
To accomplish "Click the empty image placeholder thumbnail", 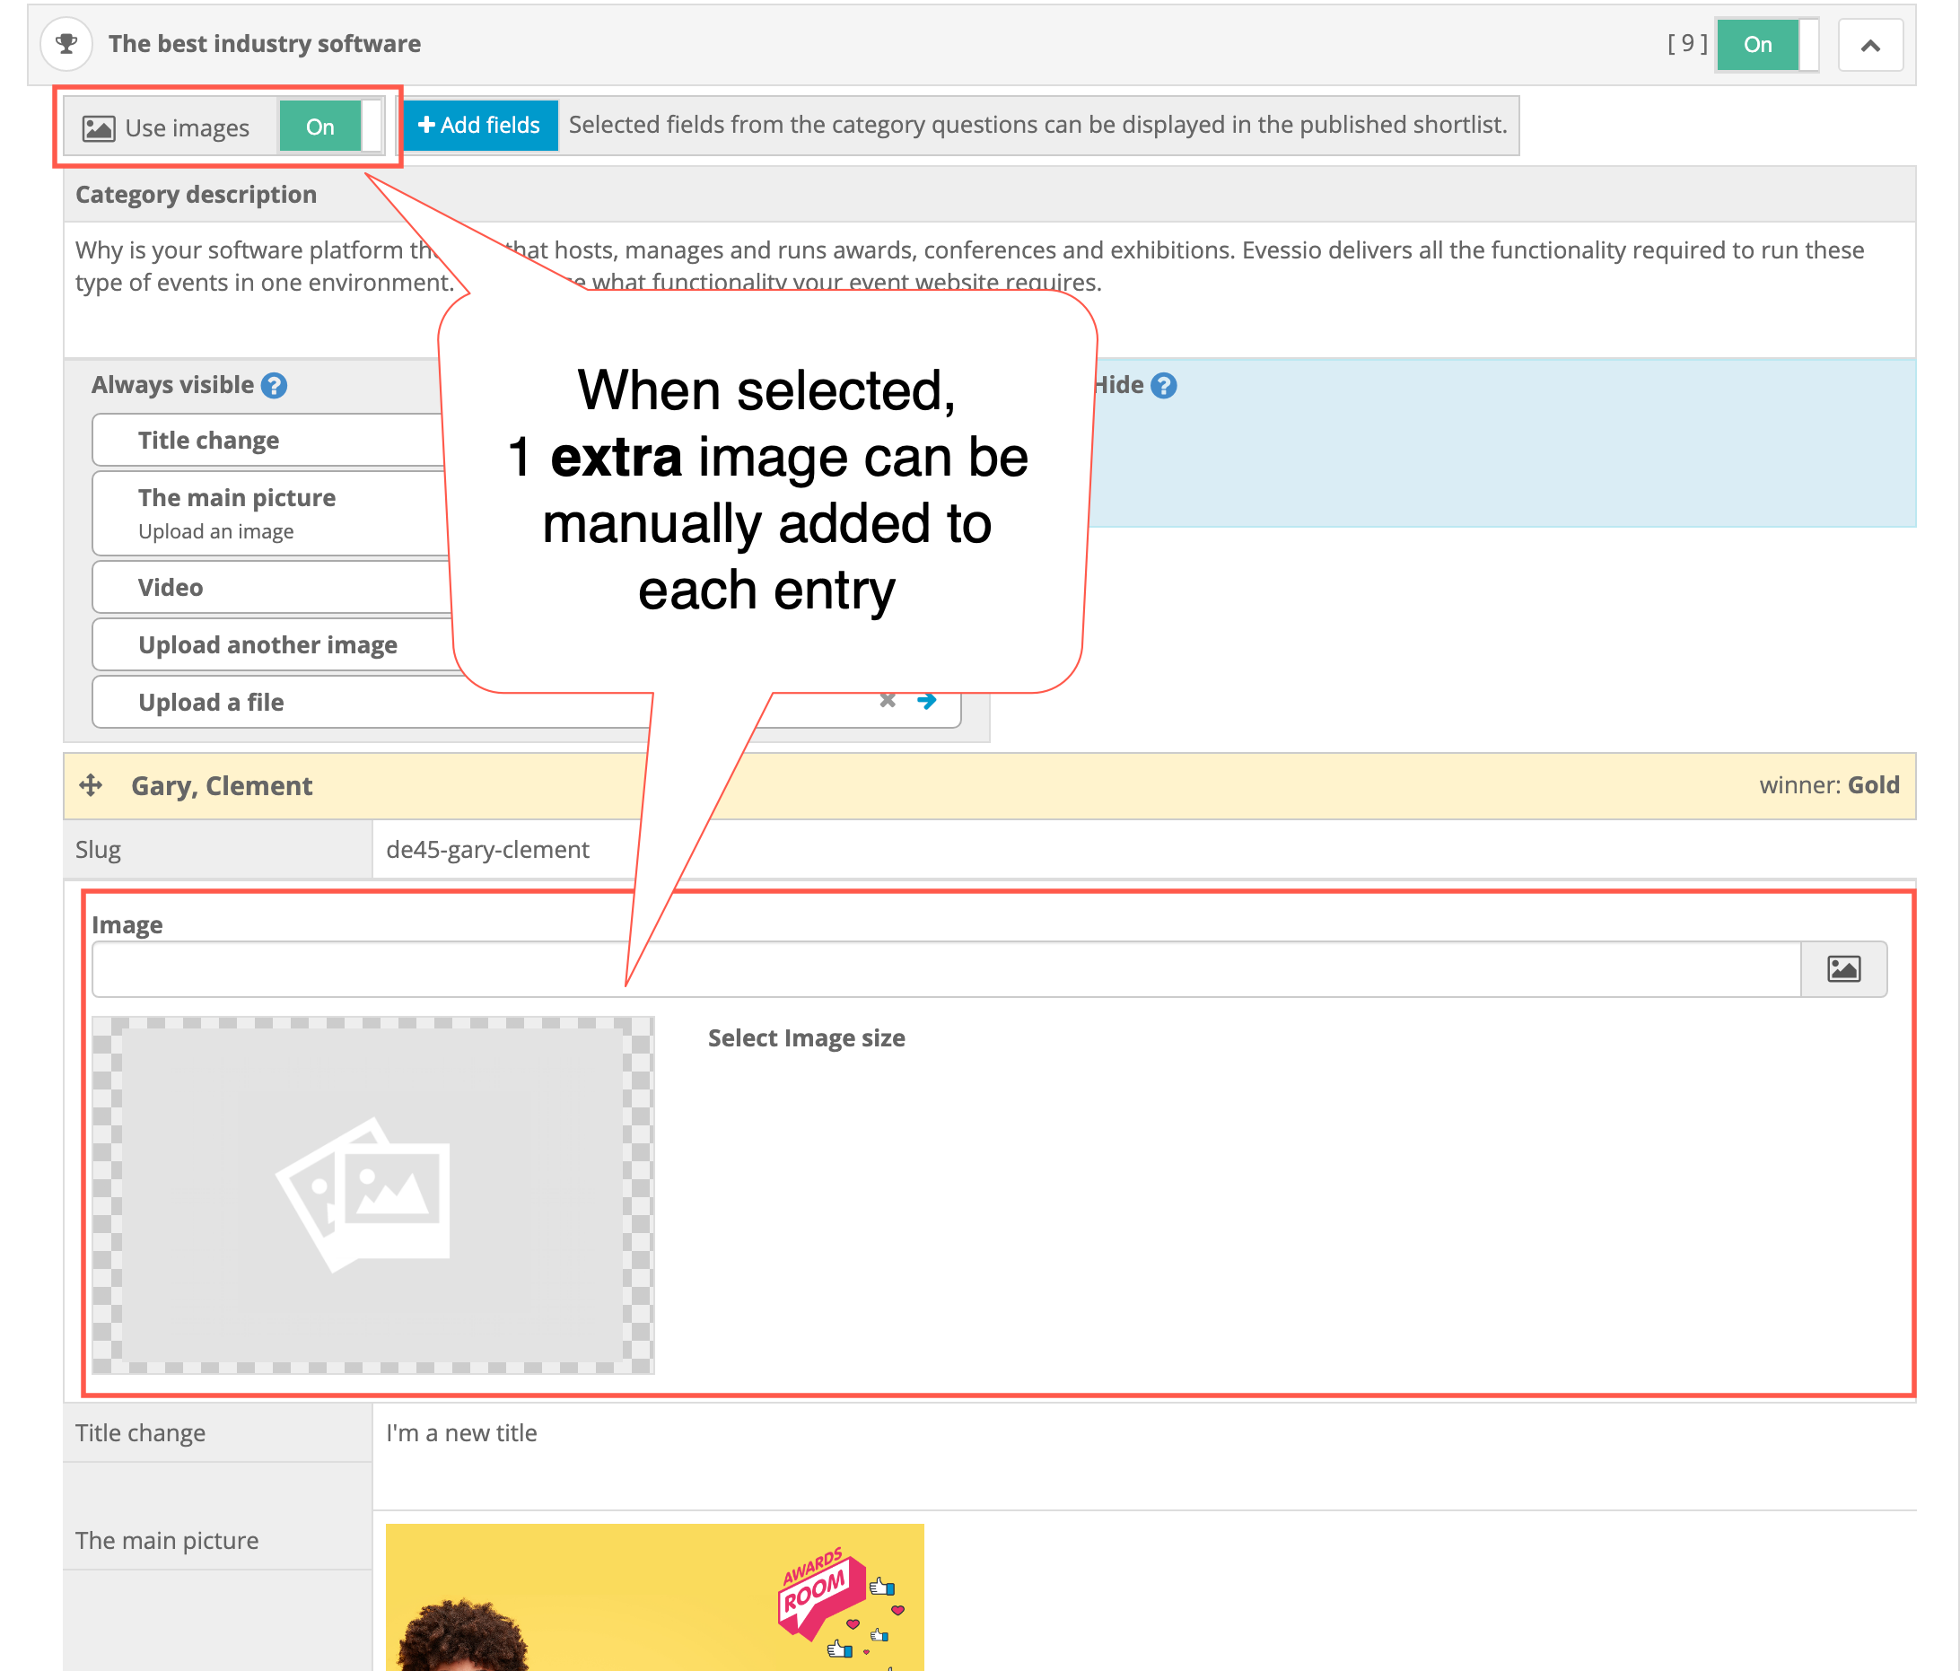I will click(x=372, y=1194).
